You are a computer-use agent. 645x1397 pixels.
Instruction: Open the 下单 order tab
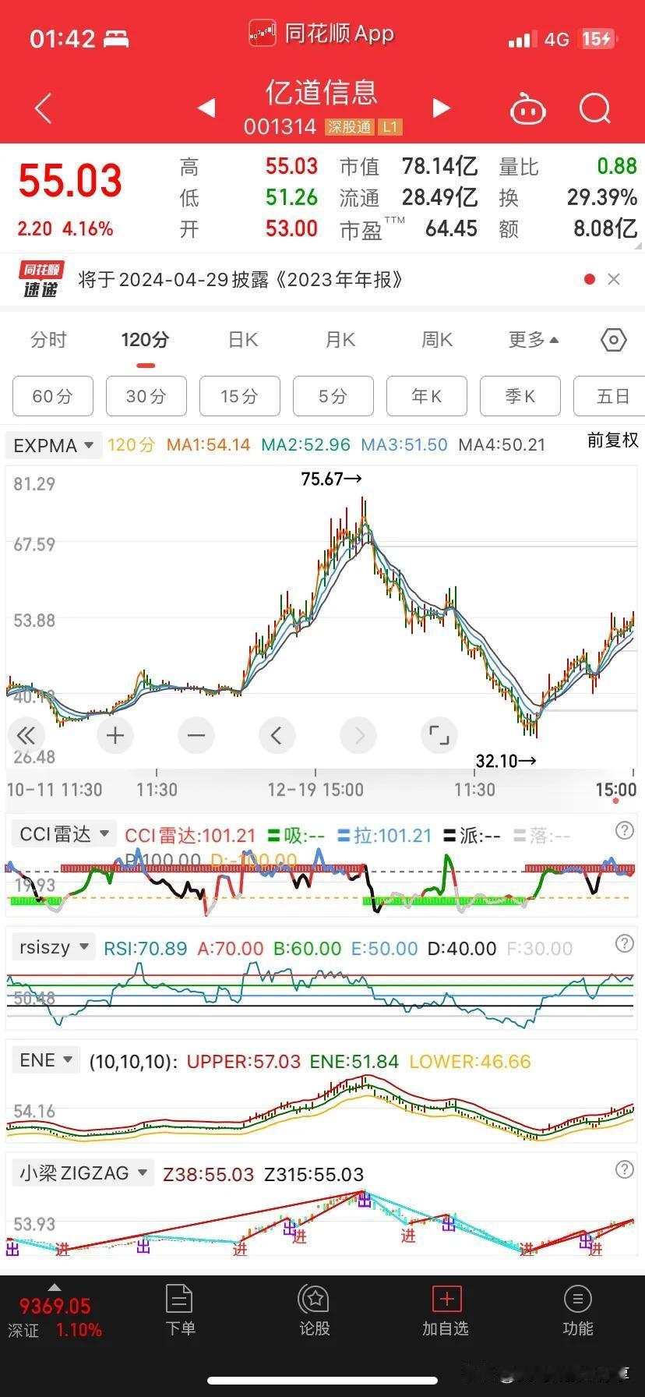coord(180,1311)
